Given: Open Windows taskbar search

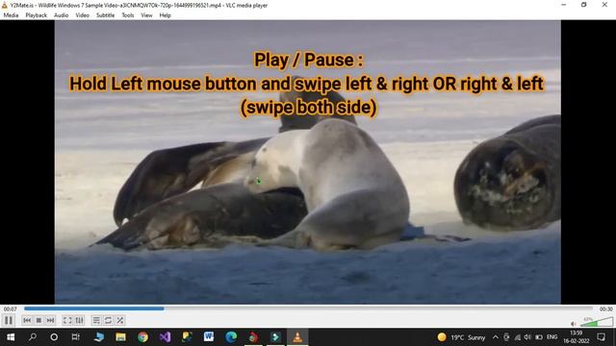Looking at the screenshot, I should [33, 337].
